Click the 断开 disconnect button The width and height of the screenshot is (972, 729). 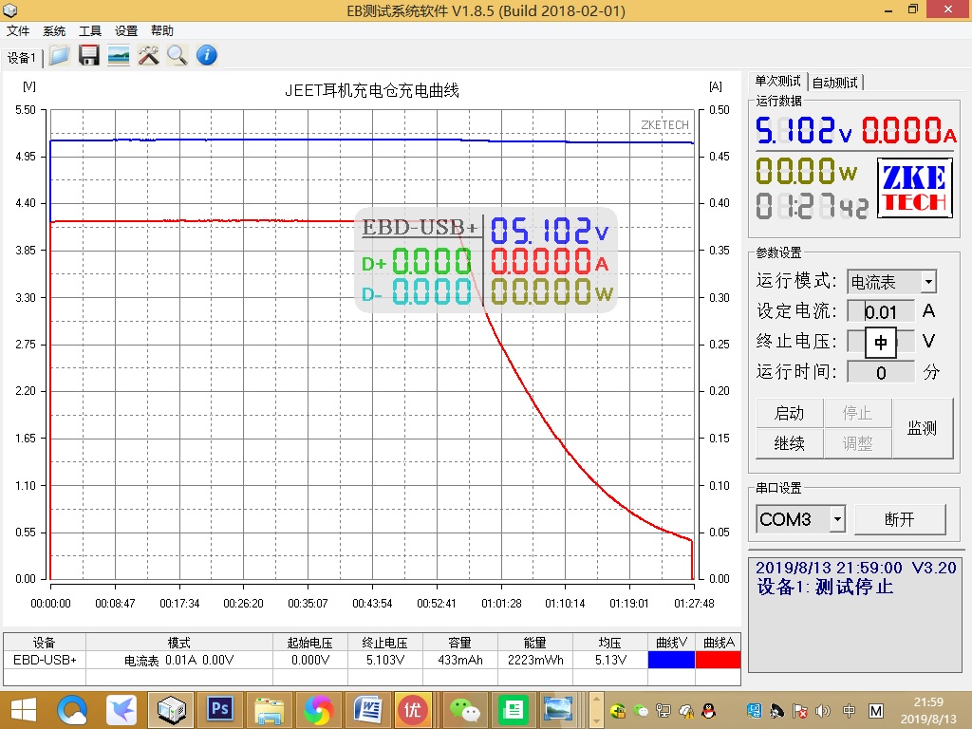click(x=900, y=519)
